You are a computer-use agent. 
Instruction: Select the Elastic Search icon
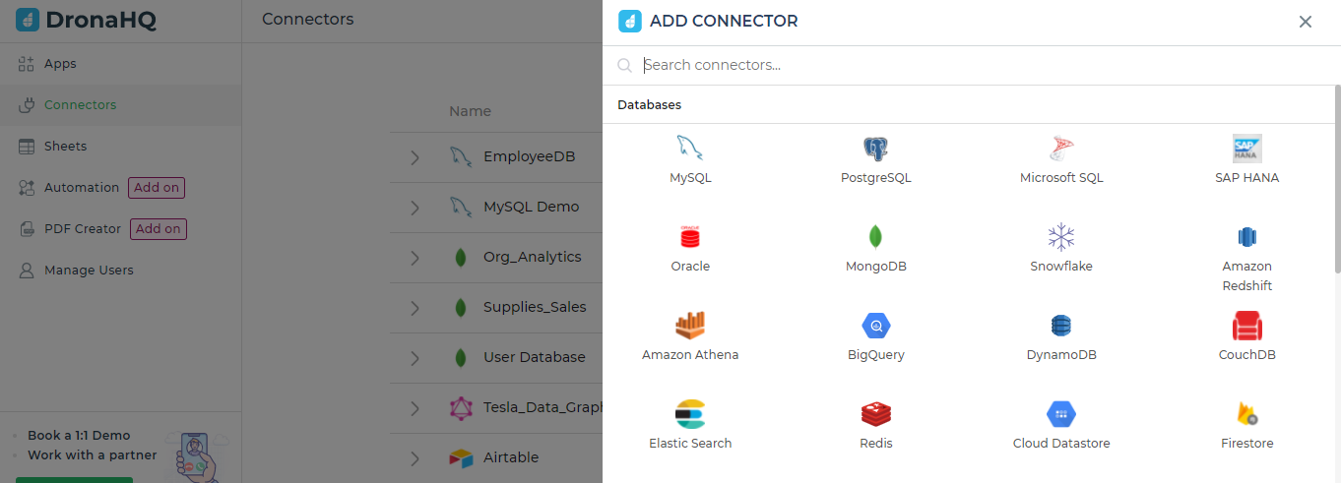point(689,414)
